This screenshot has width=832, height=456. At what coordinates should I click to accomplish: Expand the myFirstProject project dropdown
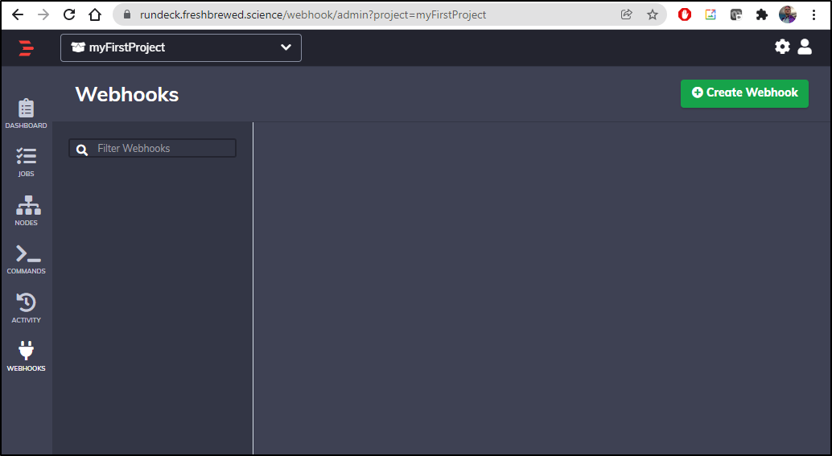point(181,47)
